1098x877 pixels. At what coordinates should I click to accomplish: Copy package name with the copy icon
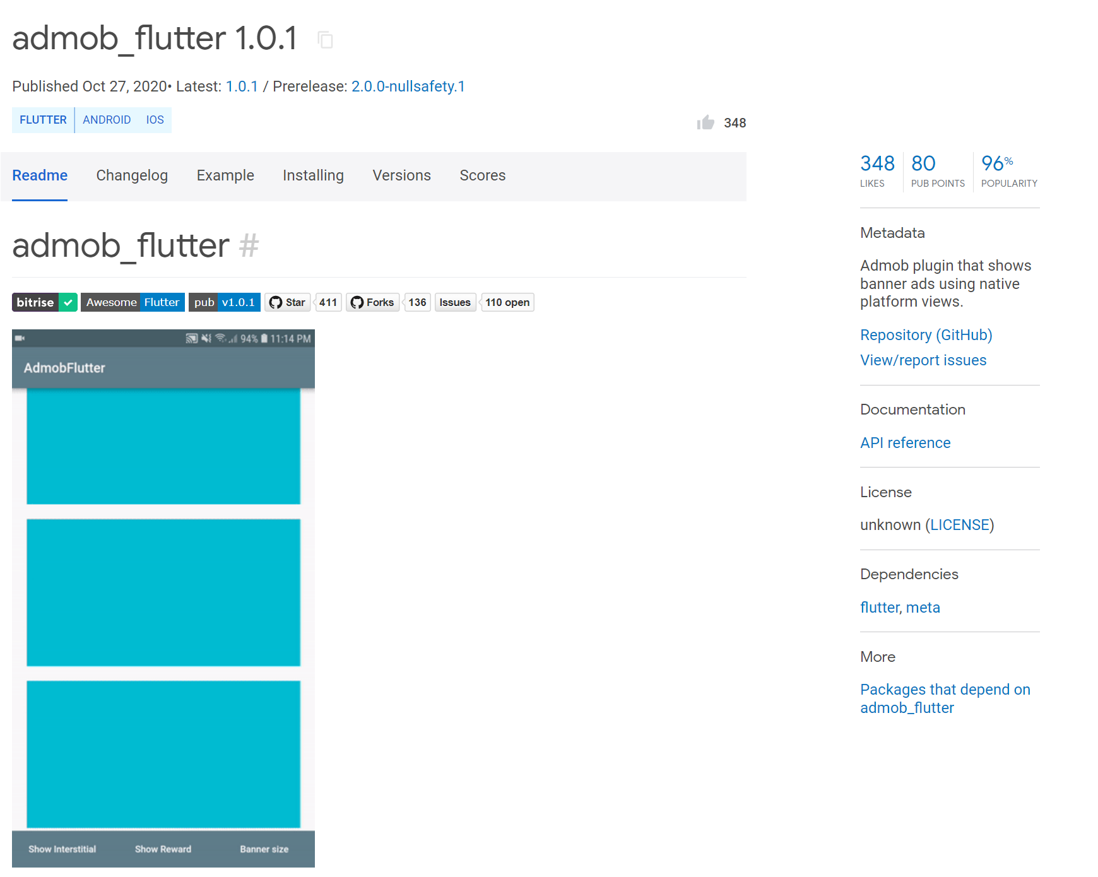pos(325,40)
